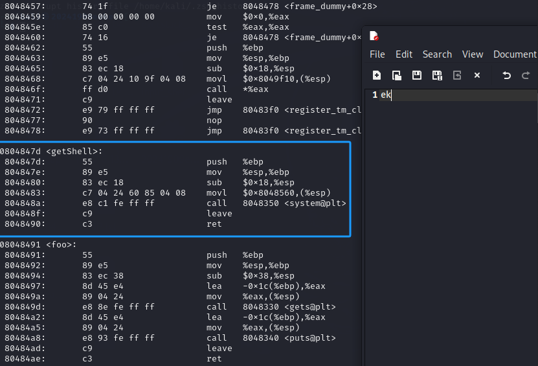Click the '<getShell>:' label in terminal
This screenshot has height=366, width=538.
tap(74, 151)
